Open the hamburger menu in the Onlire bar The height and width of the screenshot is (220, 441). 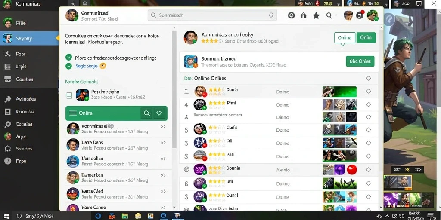pos(73,113)
